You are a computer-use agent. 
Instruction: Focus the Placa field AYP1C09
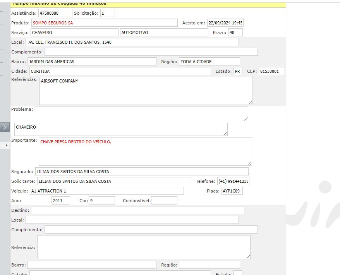[x=232, y=191]
